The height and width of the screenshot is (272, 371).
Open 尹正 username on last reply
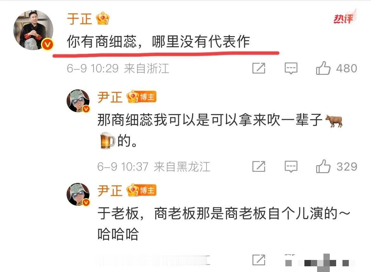(x=110, y=191)
